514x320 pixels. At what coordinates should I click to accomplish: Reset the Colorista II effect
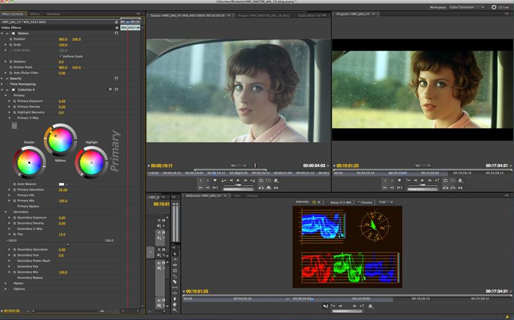116,89
